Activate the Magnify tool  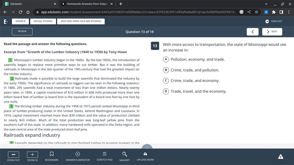pyautogui.click(x=125, y=157)
